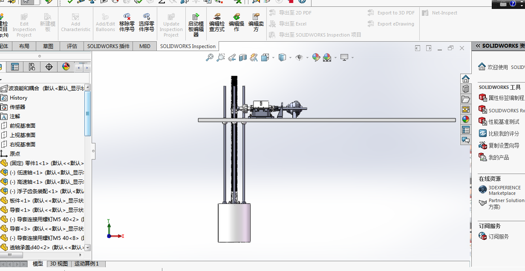This screenshot has width=525, height=271.
Task: Click Apply Scene icon
Action: pos(327,57)
